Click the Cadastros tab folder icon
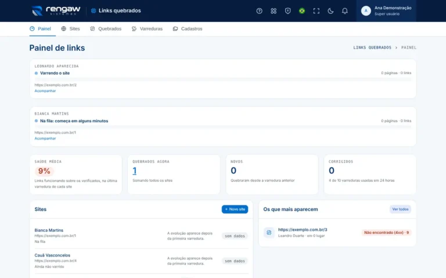Image resolution: width=446 pixels, height=278 pixels. pyautogui.click(x=175, y=28)
